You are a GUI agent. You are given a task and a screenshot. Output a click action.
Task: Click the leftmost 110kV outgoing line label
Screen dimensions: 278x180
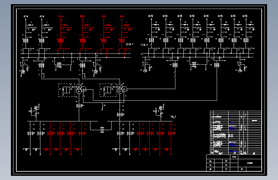[151, 16]
